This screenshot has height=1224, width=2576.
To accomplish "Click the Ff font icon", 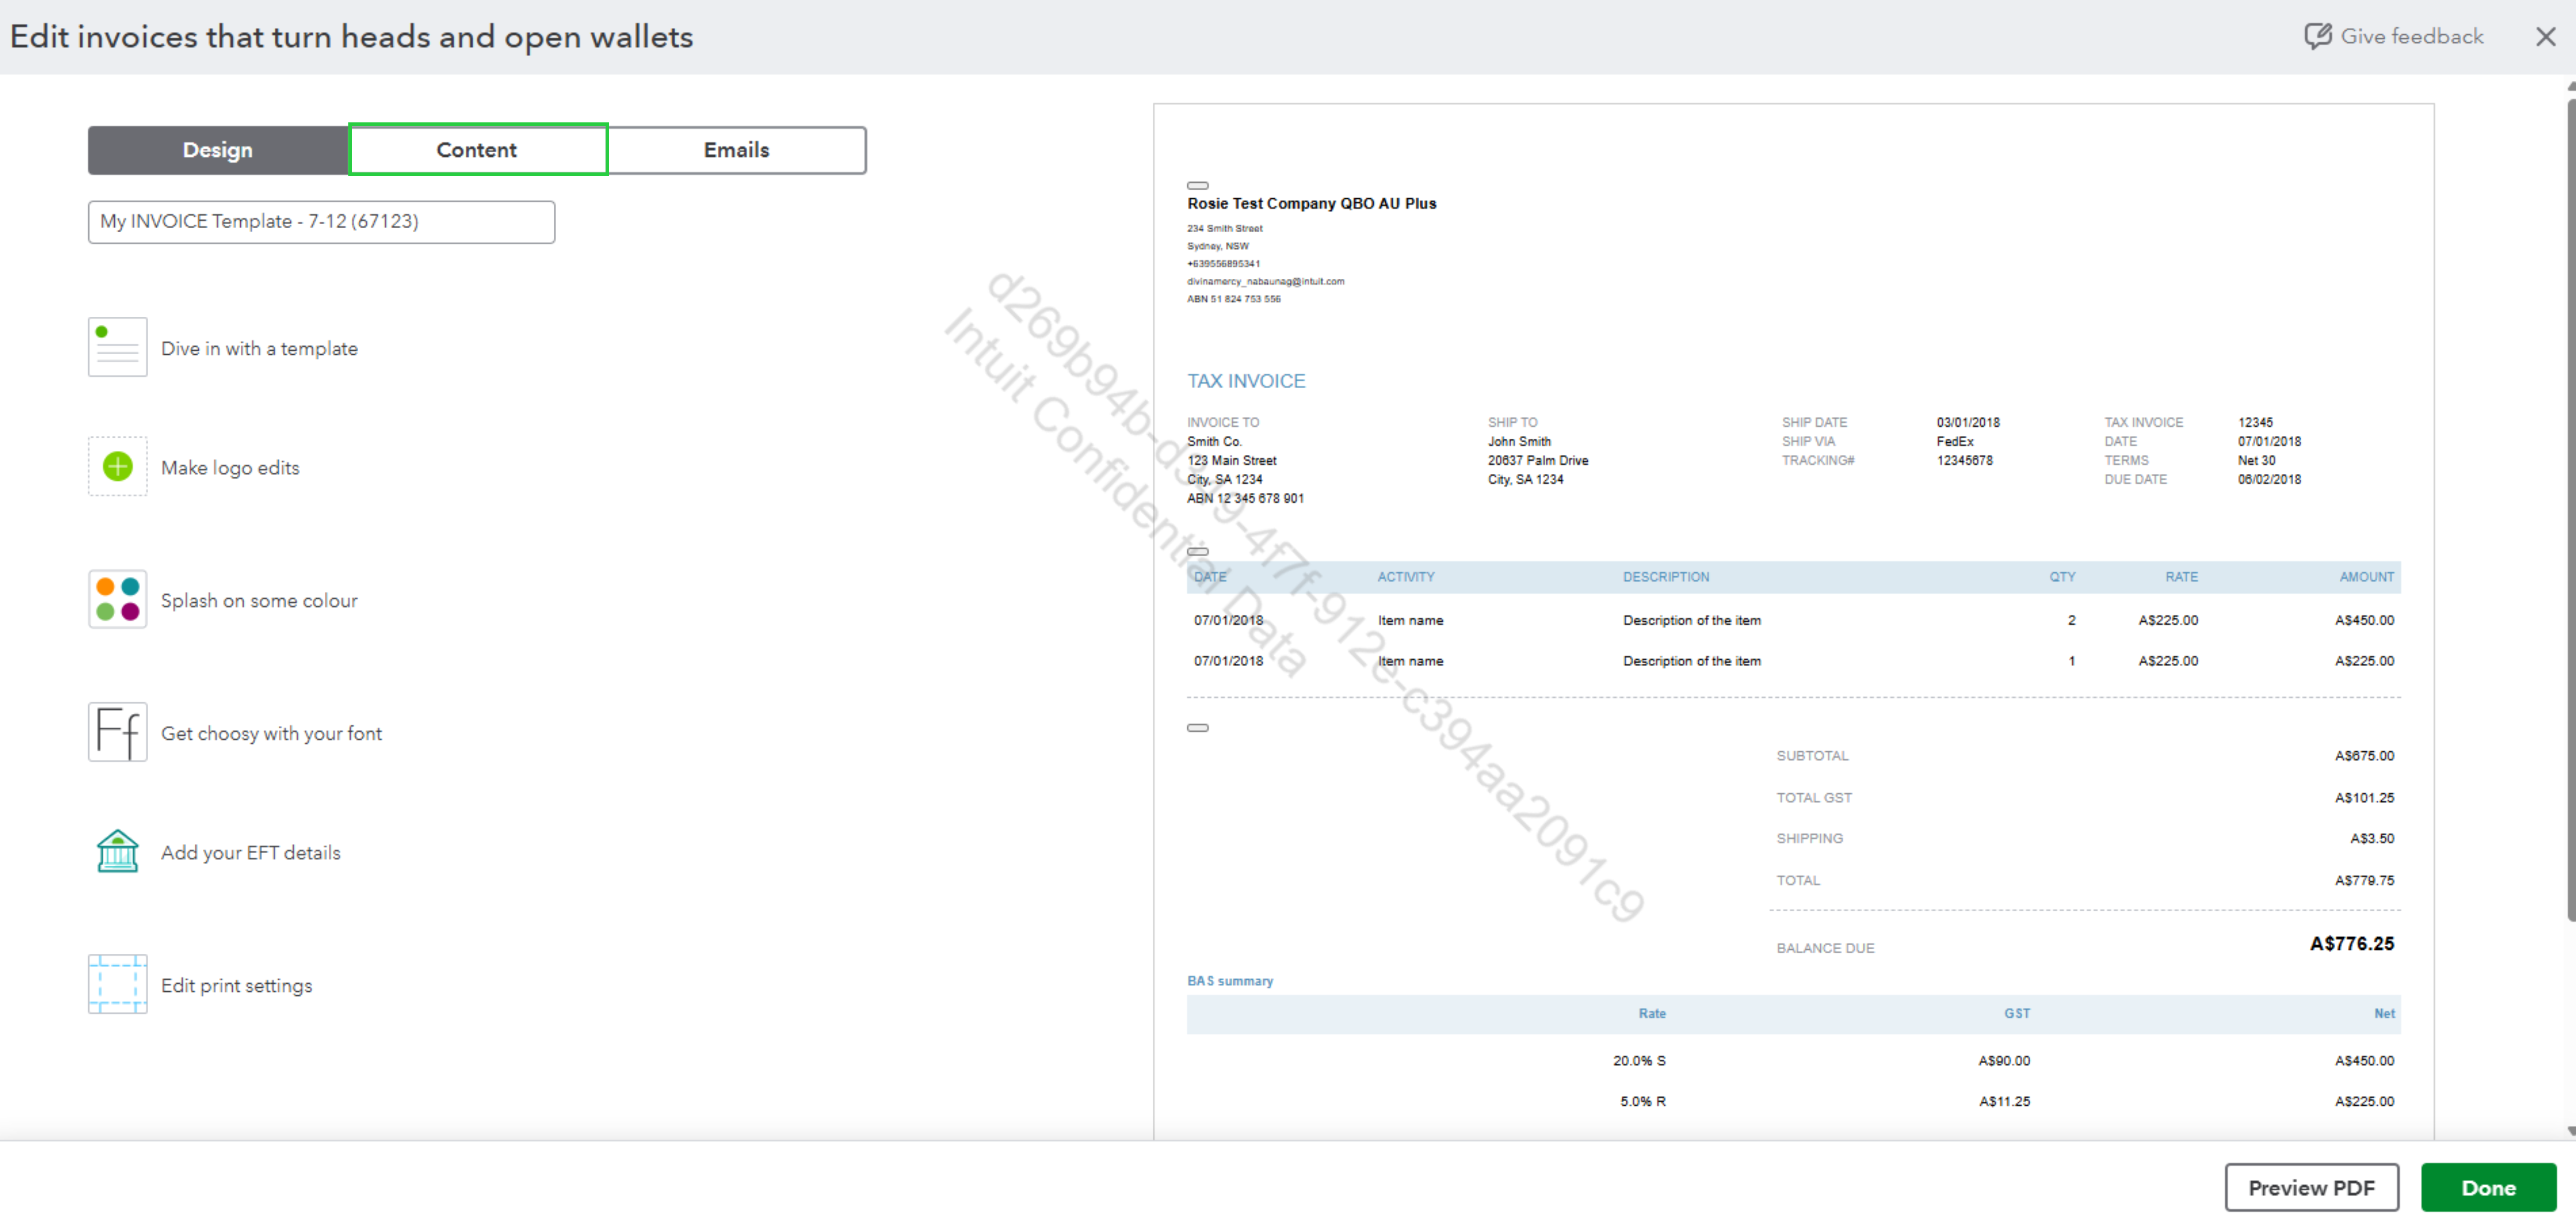I will click(117, 732).
